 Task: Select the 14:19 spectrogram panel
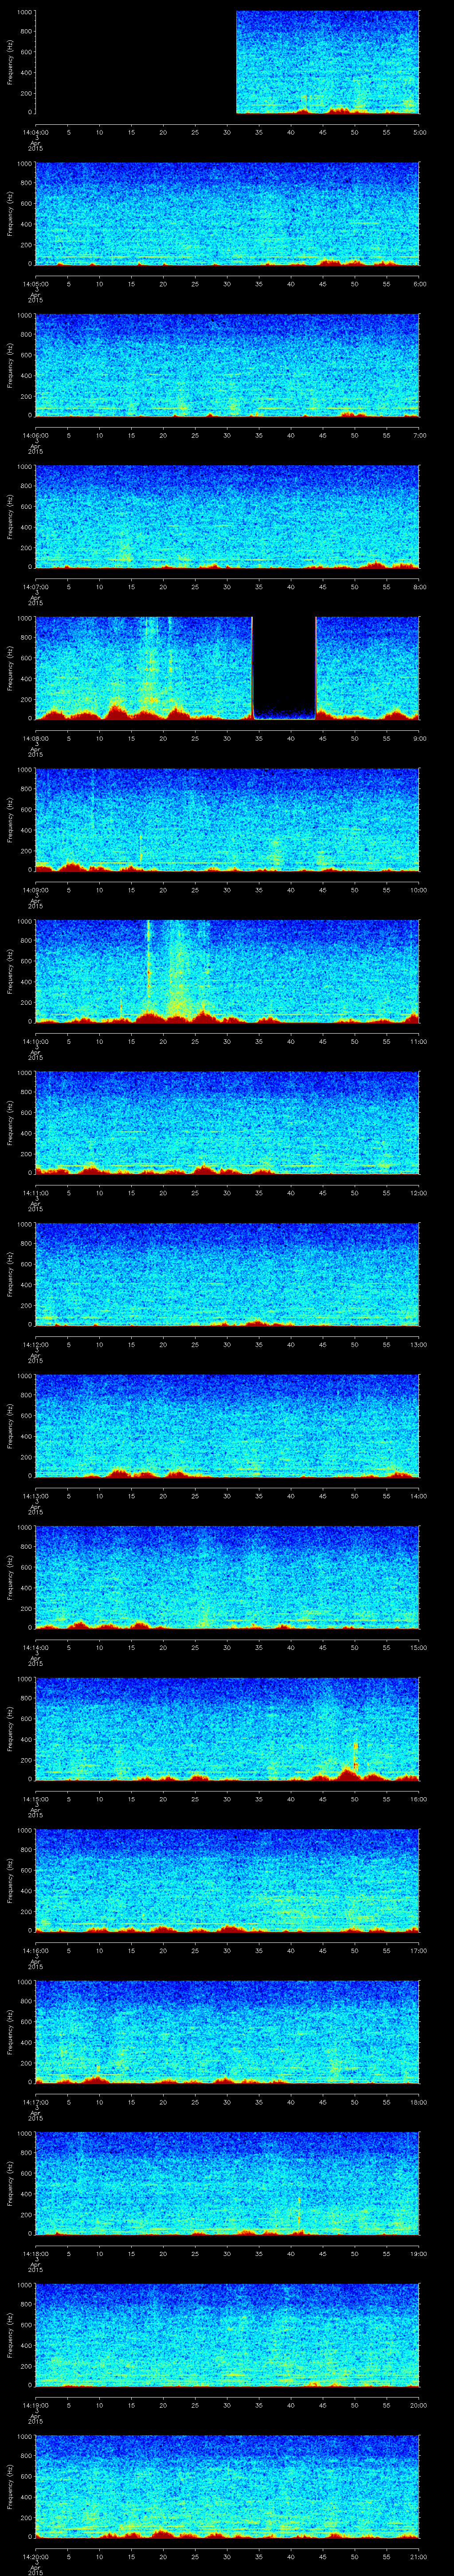(x=227, y=2334)
